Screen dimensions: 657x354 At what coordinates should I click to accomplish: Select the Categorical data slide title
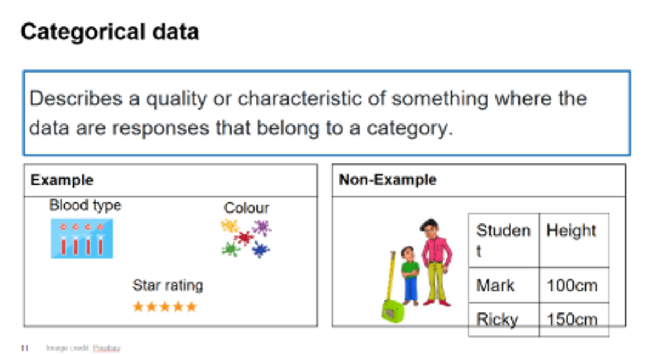pos(109,32)
